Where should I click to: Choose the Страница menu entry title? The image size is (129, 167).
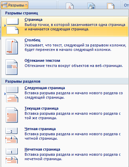[x=33, y=19]
